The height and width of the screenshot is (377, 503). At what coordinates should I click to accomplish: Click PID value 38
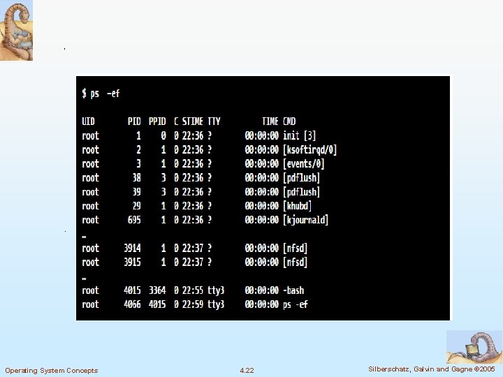coord(136,178)
